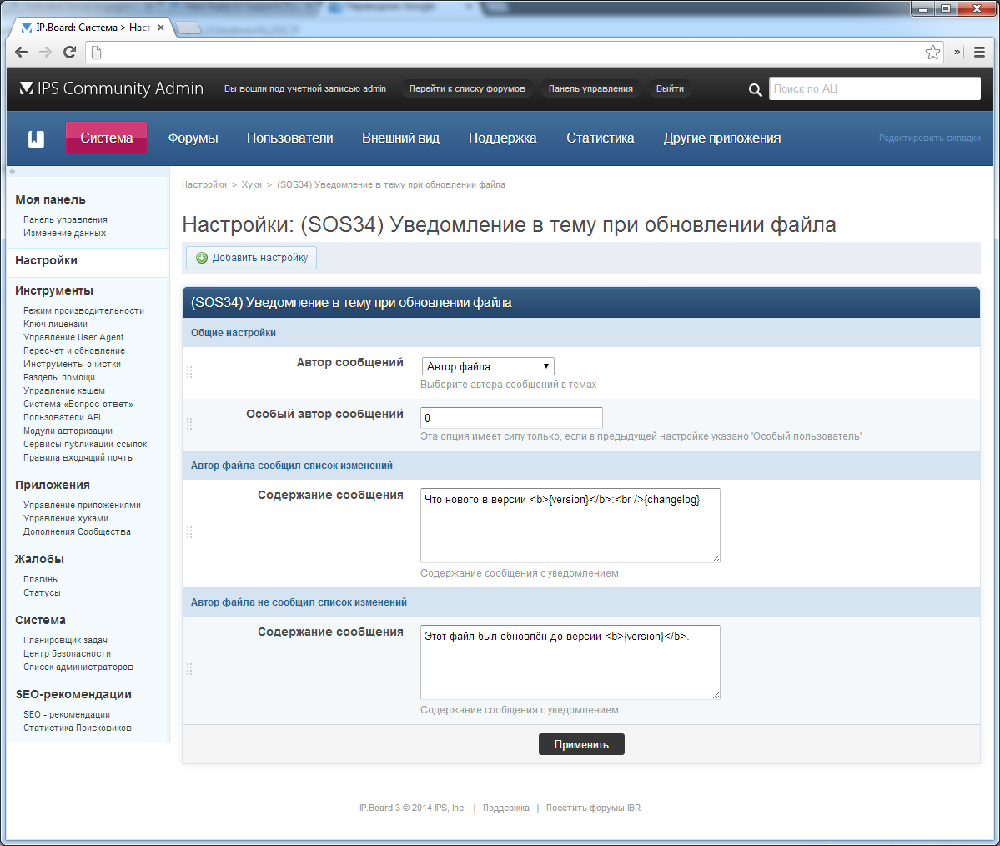1000x846 pixels.
Task: Open the bookmark icon tab in navigation
Action: click(x=37, y=138)
